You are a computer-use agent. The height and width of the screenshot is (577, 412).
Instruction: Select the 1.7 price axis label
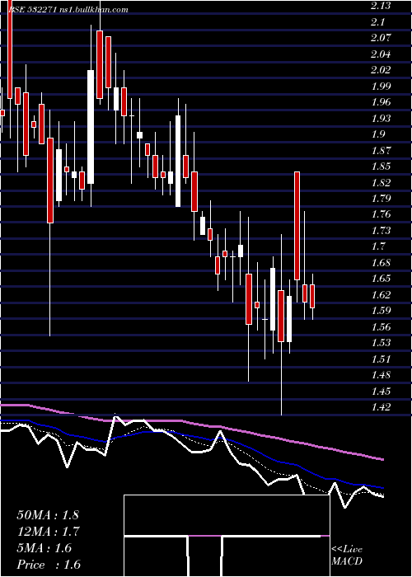(377, 246)
